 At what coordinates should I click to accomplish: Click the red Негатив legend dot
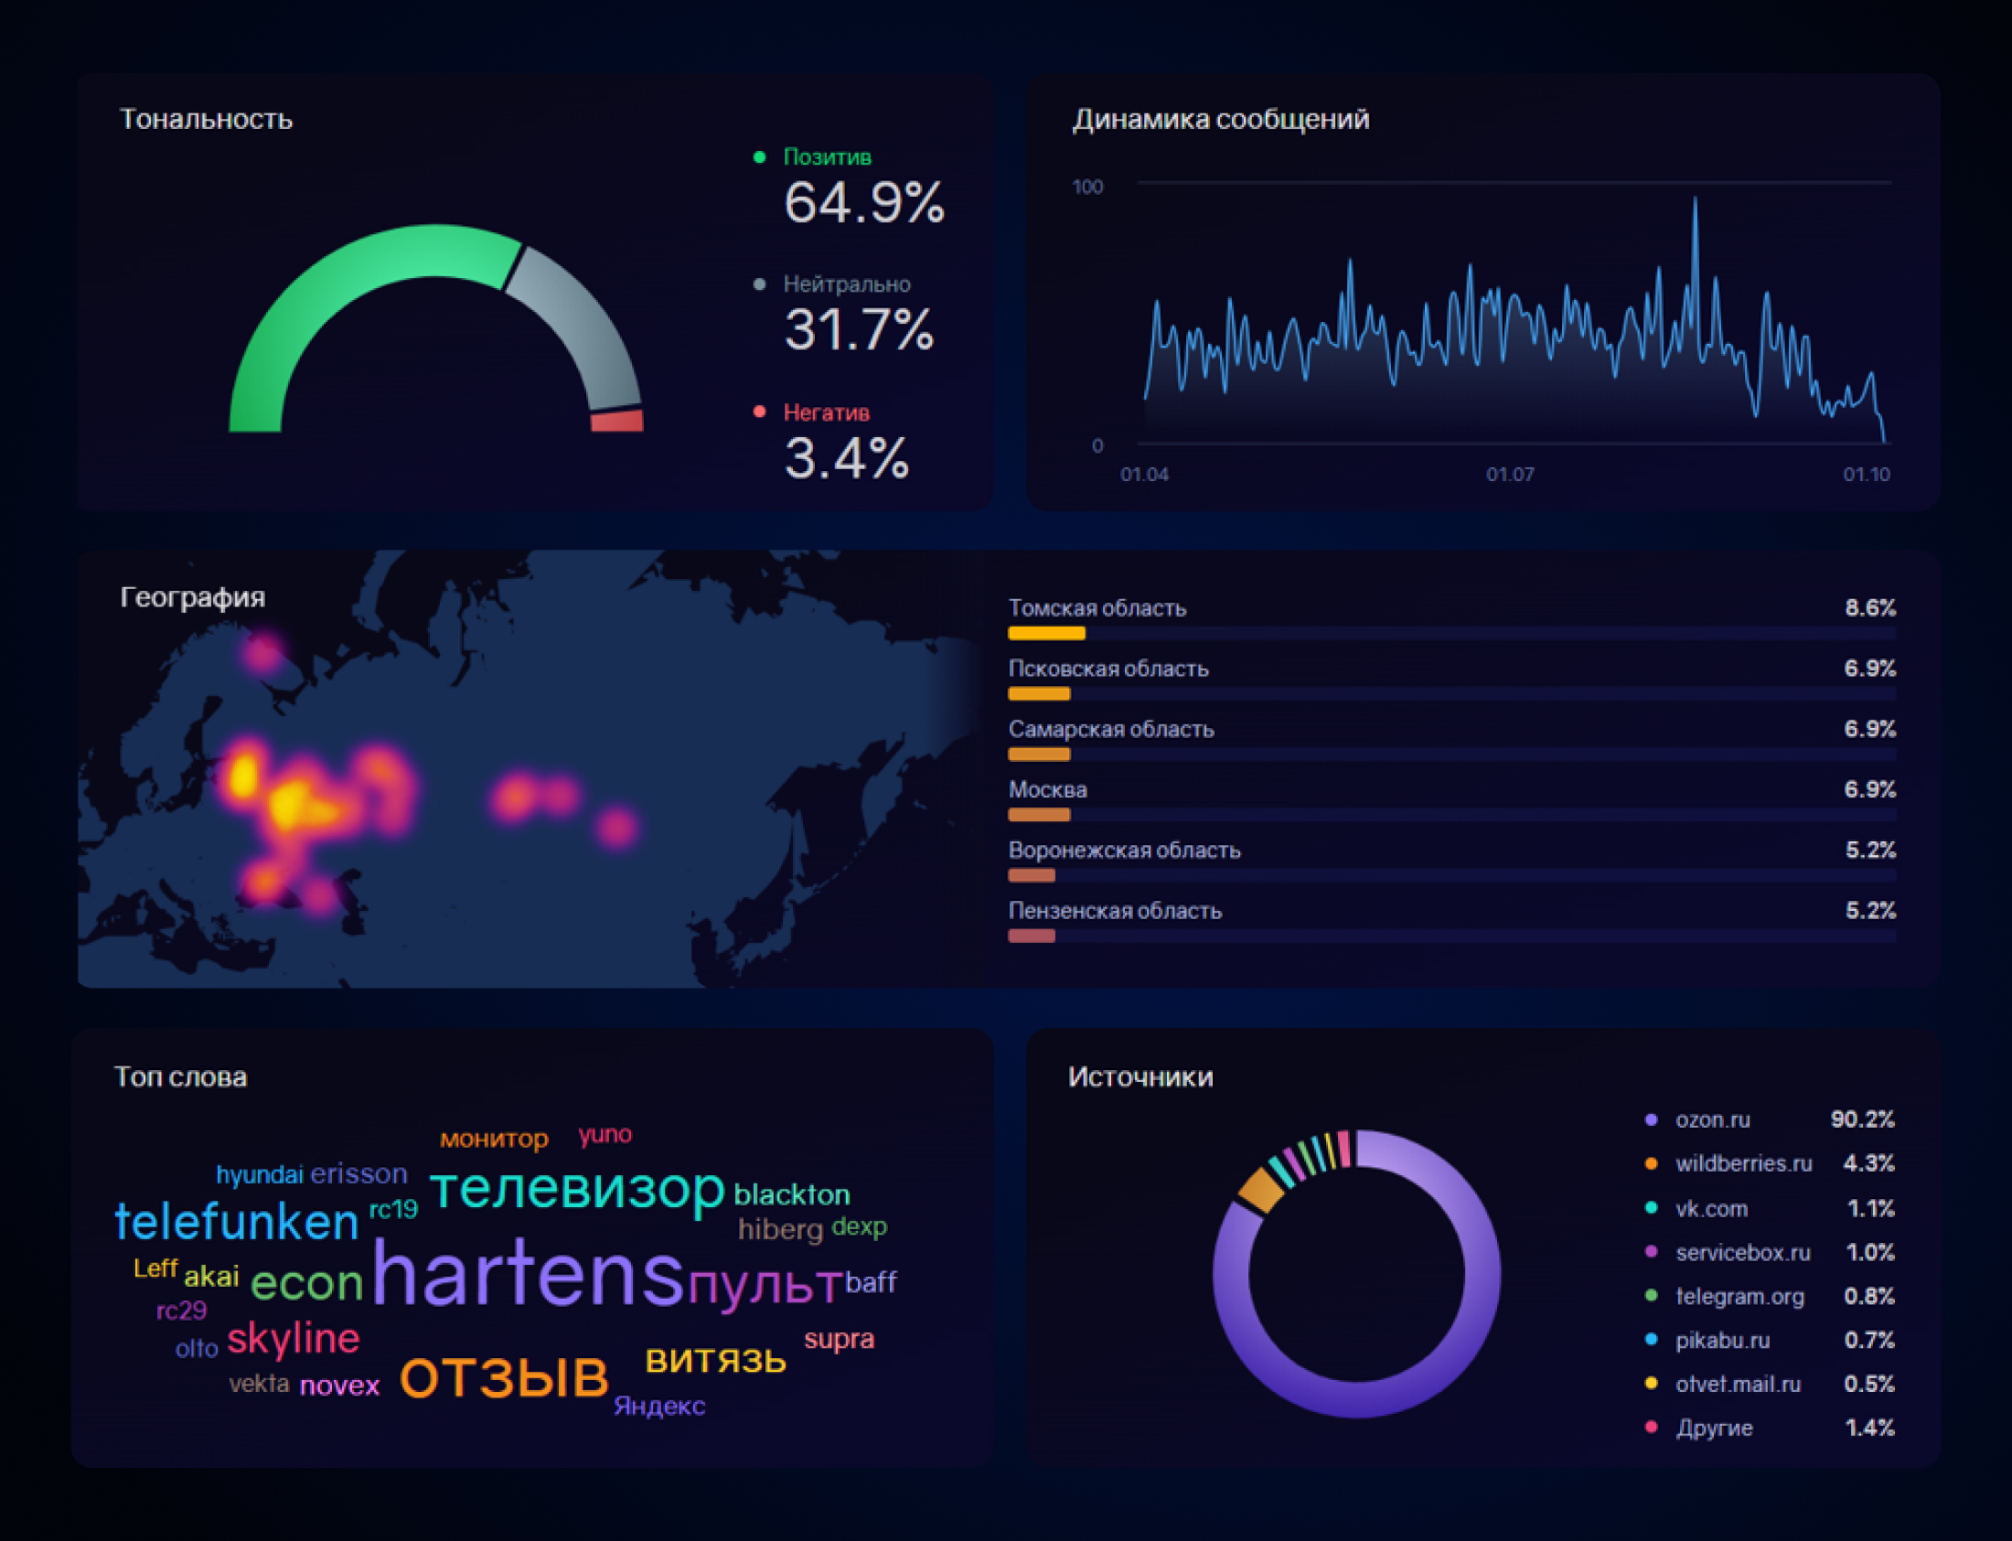pyautogui.click(x=759, y=412)
